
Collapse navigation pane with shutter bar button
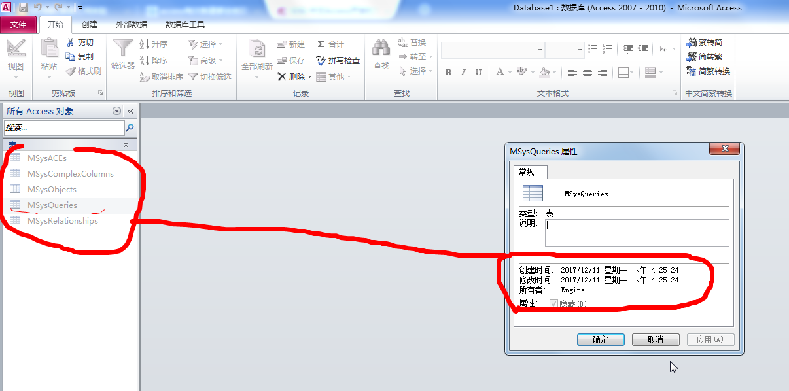tap(130, 111)
